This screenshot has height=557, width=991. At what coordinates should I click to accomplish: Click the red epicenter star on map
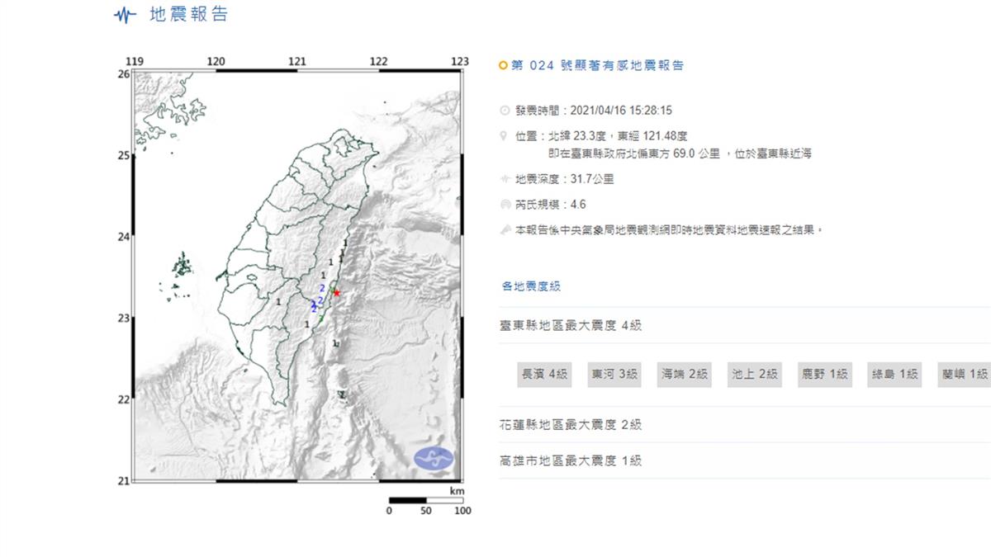pyautogui.click(x=336, y=292)
